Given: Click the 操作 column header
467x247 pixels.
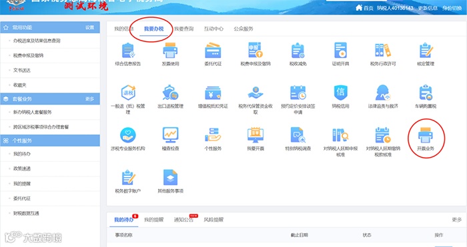Looking at the screenshot, I should coord(439,235).
